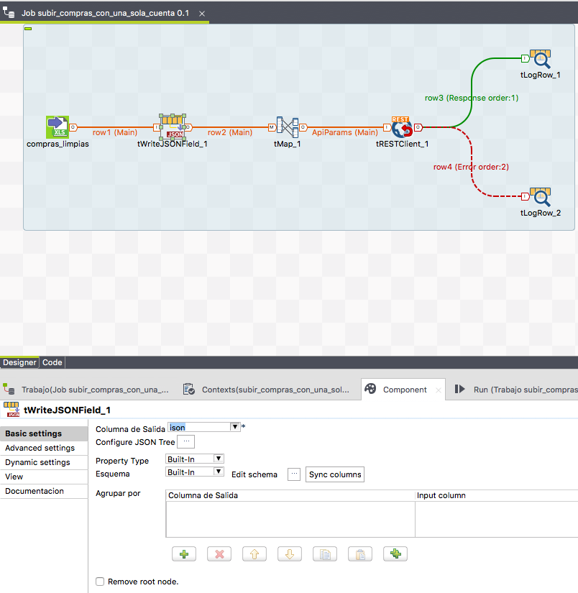Open Configure JSON Tree ellipsis button
The width and height of the screenshot is (578, 593).
(185, 441)
